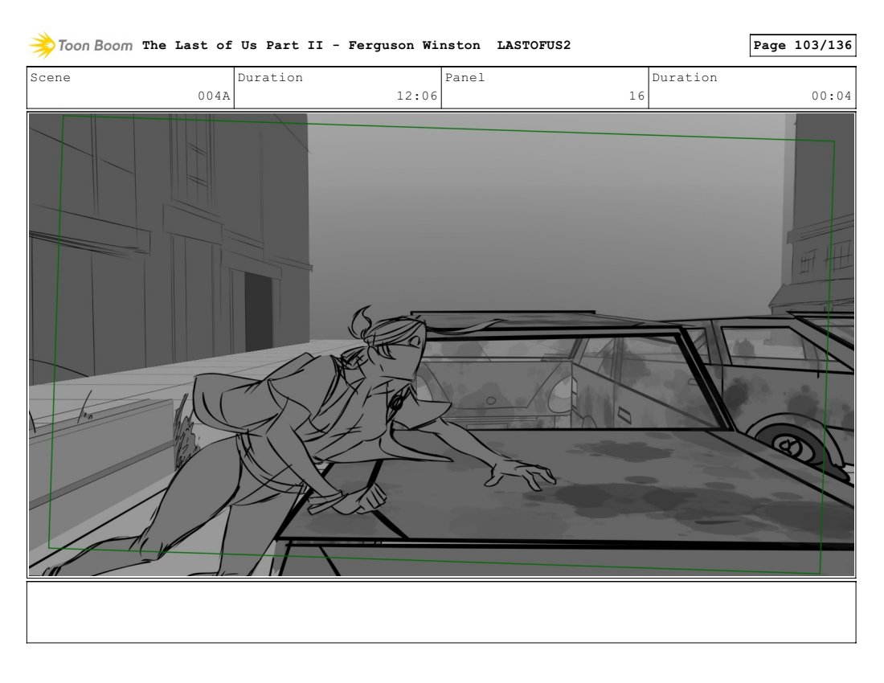Click the 'Page 103/136' box
This screenshot has height=683, width=884.
point(802,45)
